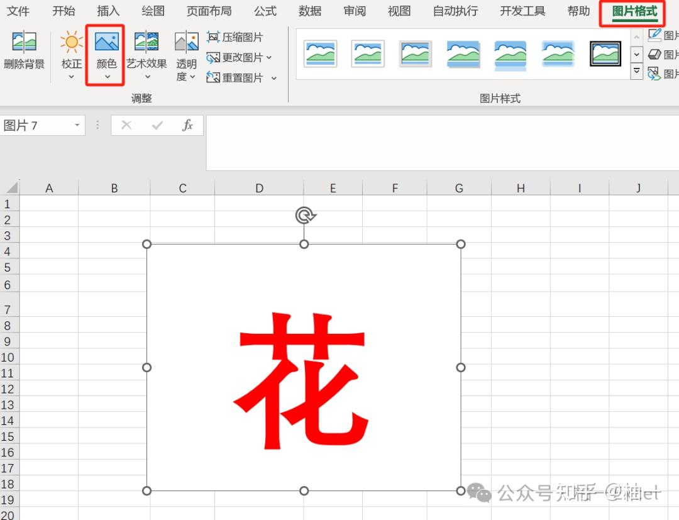Screen dimensions: 679x520
Task: Apply the fifth picture style with reflection
Action: tap(511, 55)
